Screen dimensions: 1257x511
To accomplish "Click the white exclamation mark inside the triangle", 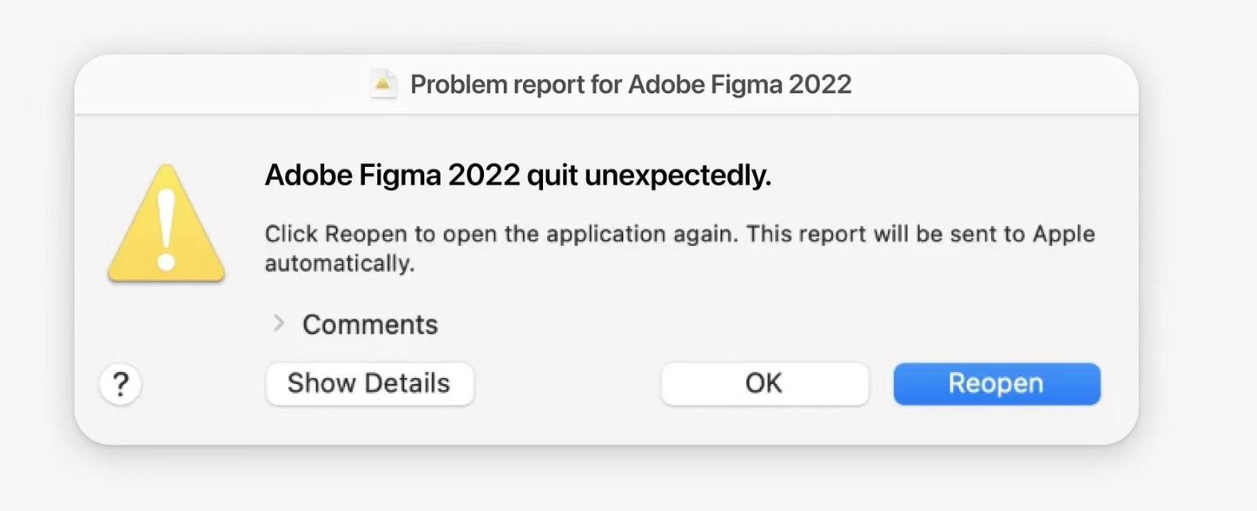I will coord(167,229).
